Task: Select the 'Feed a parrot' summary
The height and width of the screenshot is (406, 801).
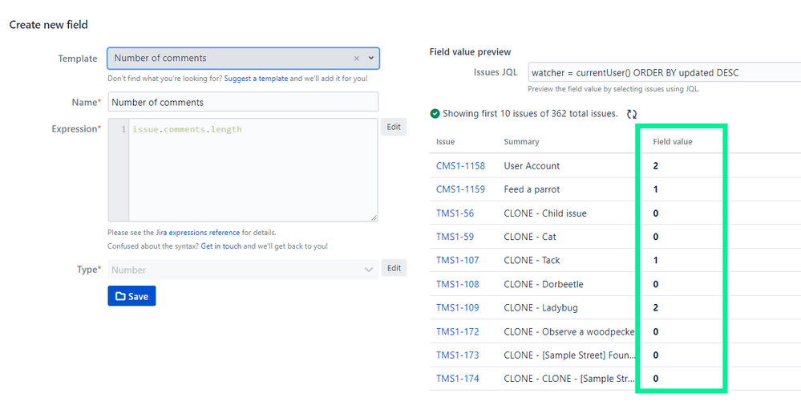Action: (x=532, y=189)
